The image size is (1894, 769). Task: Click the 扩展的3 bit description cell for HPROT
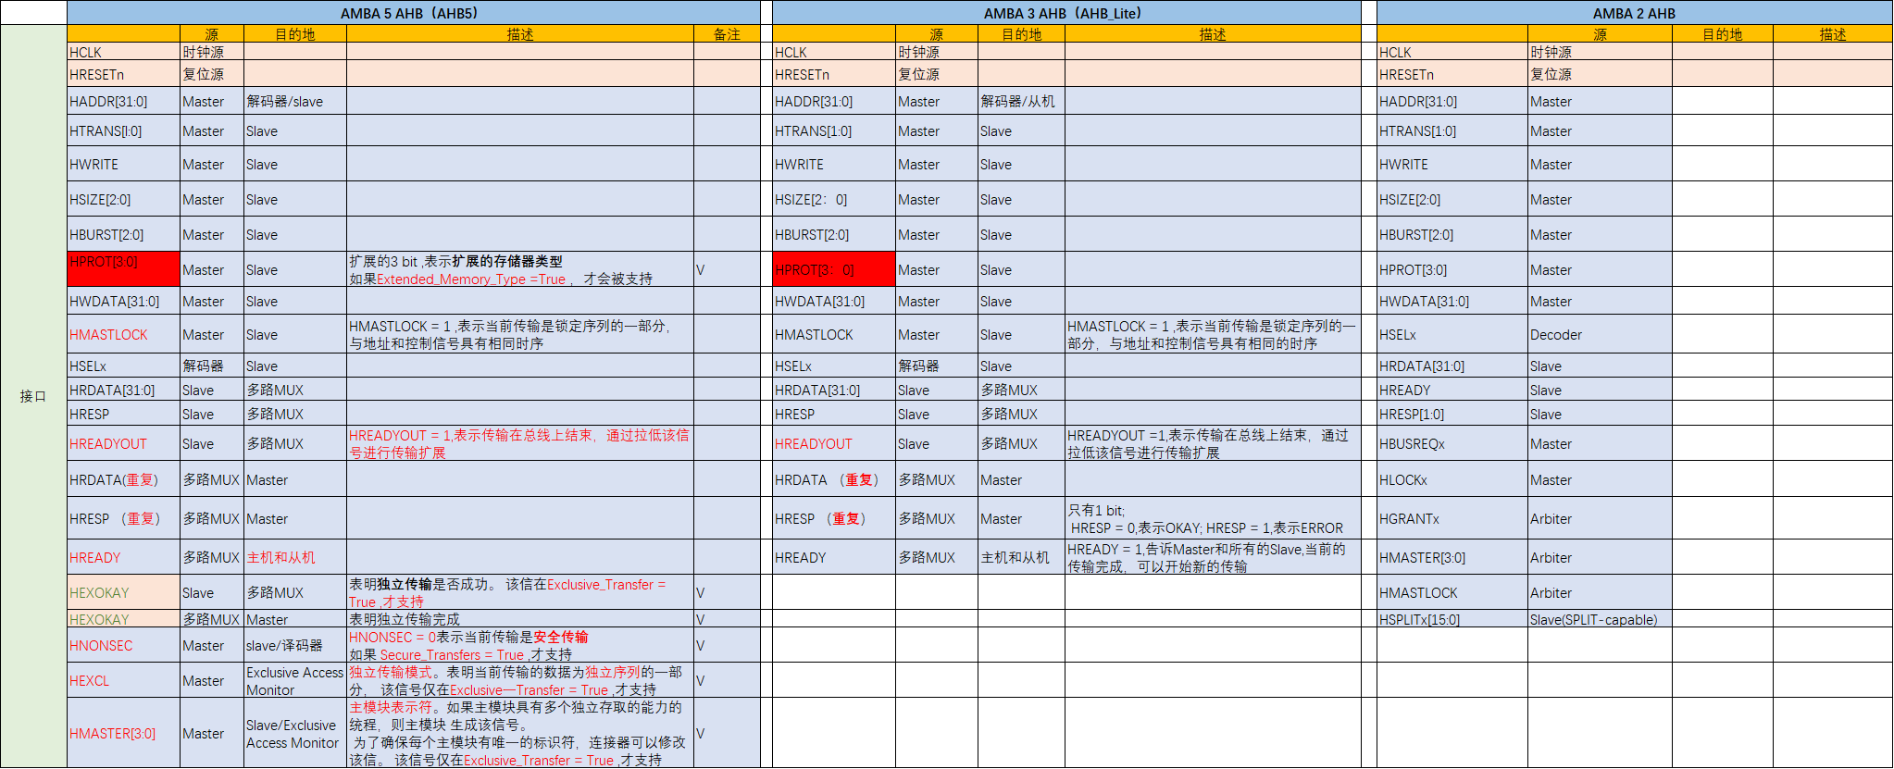coord(520,269)
